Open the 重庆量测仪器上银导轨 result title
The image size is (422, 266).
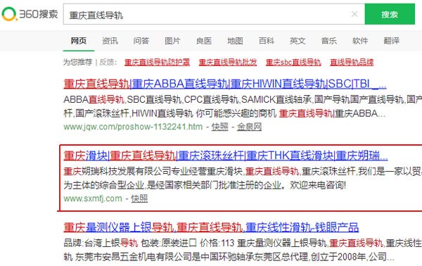(211, 227)
